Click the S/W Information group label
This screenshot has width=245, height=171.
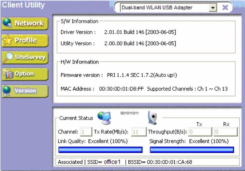coord(79,21)
